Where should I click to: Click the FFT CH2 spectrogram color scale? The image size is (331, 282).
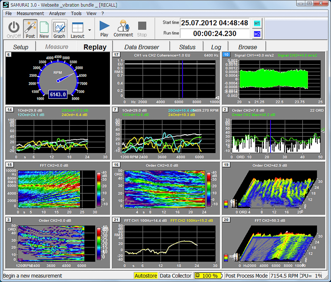[x=99, y=189]
